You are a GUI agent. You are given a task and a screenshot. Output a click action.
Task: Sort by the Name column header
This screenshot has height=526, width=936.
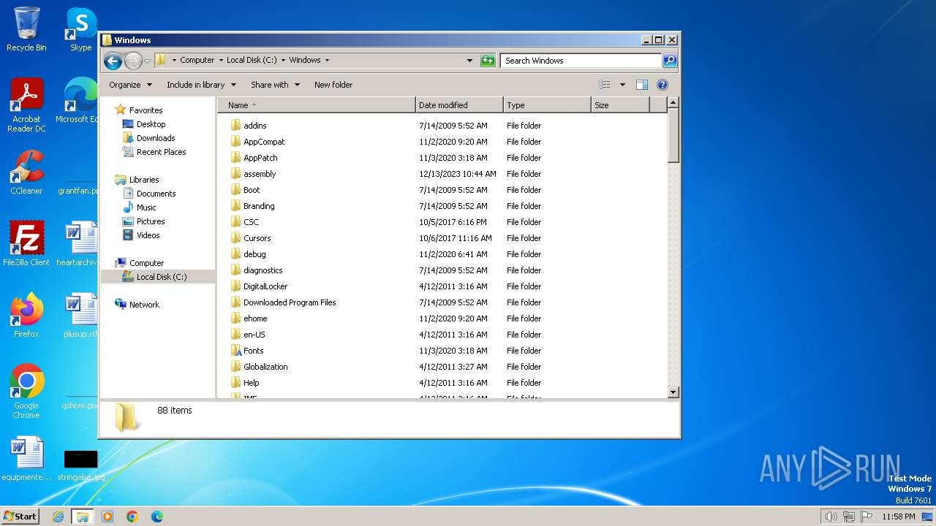317,105
